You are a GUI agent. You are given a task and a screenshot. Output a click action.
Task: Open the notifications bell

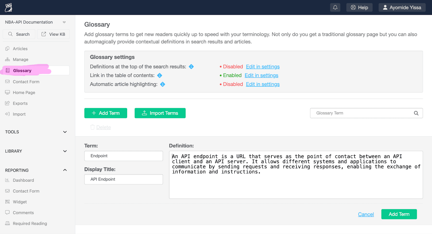pyautogui.click(x=335, y=8)
